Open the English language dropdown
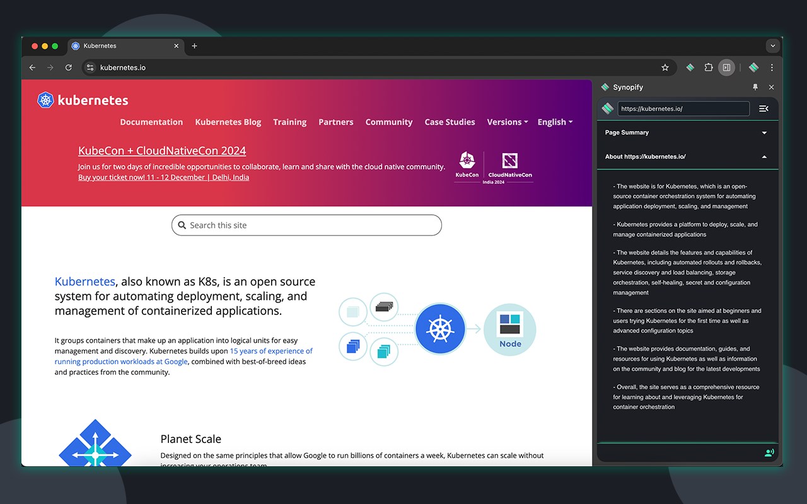 click(x=555, y=122)
